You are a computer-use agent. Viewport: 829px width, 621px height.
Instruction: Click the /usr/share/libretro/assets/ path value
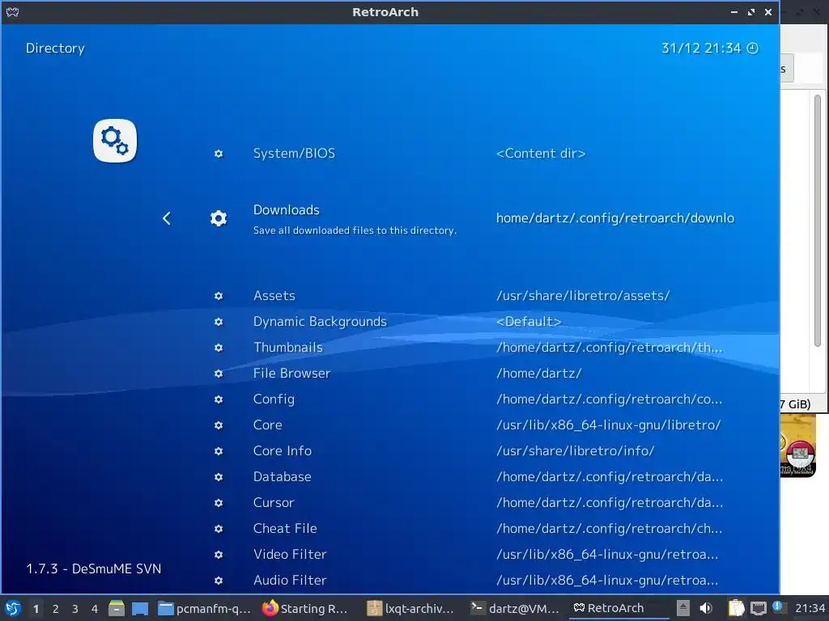click(x=583, y=296)
